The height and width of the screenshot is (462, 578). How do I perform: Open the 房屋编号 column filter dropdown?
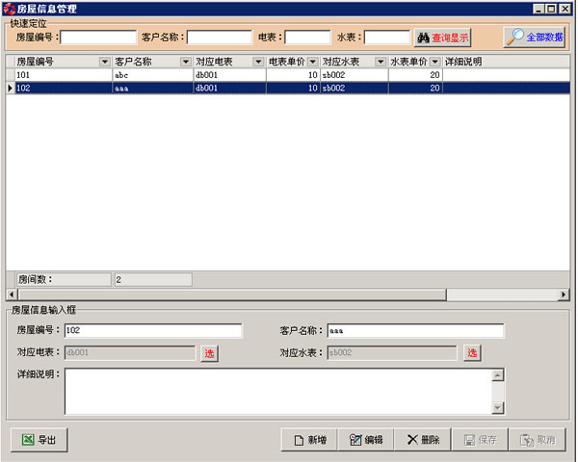pyautogui.click(x=105, y=62)
